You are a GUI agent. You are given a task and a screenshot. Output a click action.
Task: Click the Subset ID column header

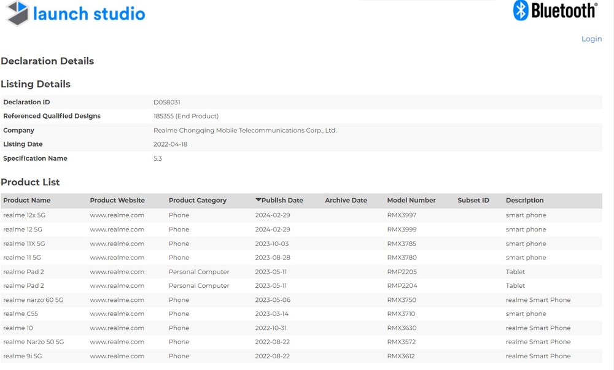tap(473, 201)
